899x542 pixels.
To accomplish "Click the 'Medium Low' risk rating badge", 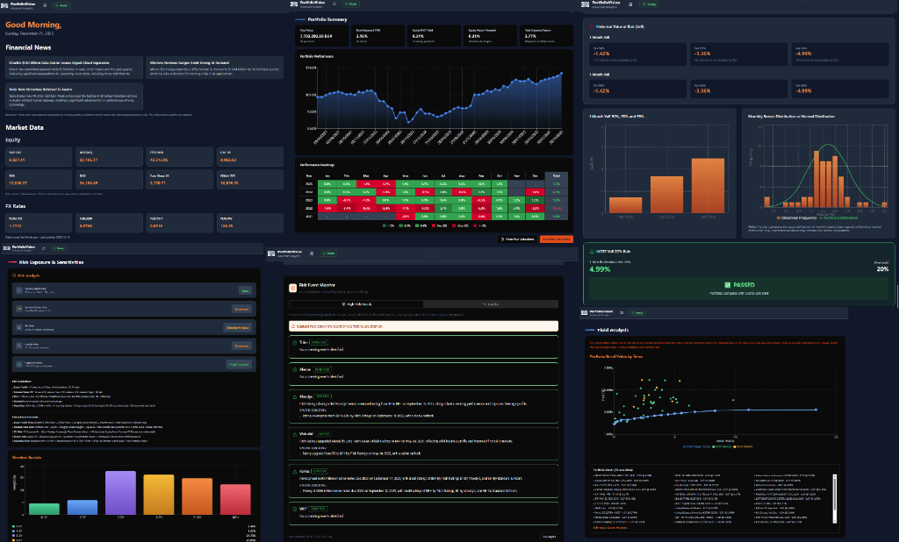I will pyautogui.click(x=237, y=327).
